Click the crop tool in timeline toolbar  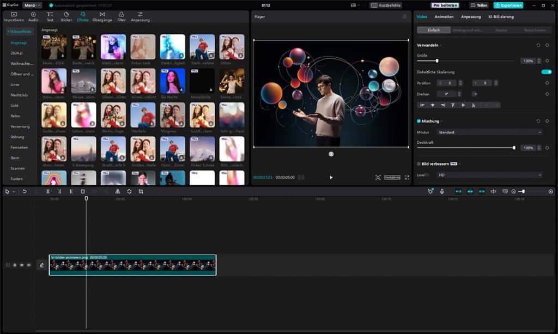[x=141, y=192]
